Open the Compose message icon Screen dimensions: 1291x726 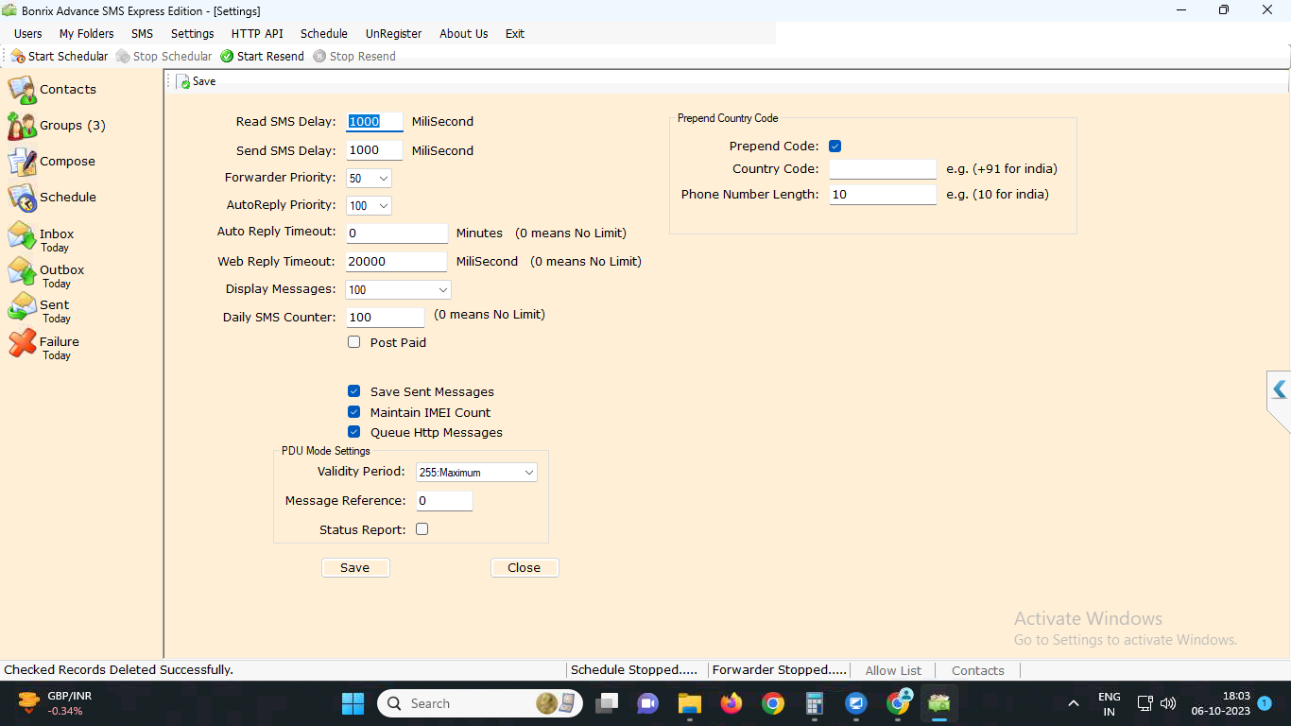tap(23, 162)
